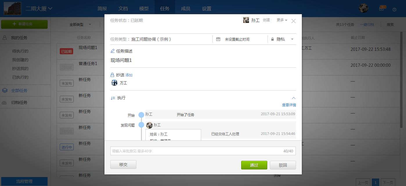The height and width of the screenshot is (186, 406).
Task: Open the help question mark icon
Action: (x=394, y=9)
